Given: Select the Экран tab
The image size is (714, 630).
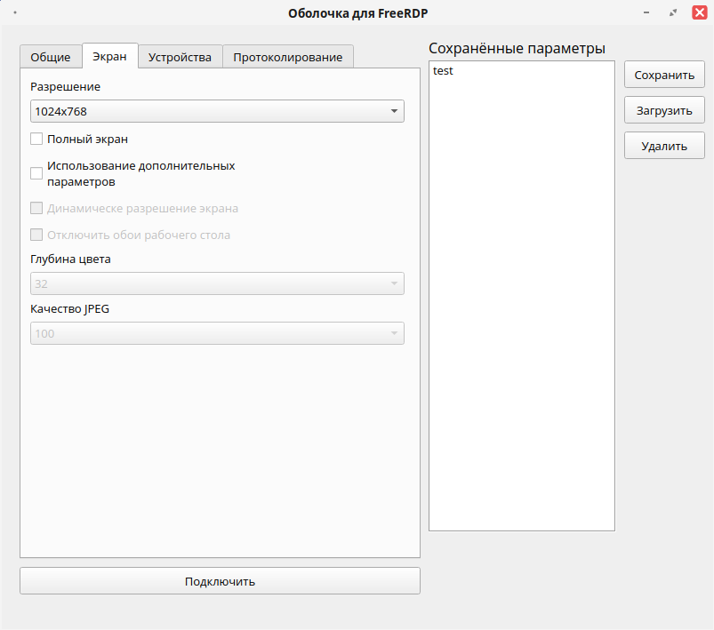Looking at the screenshot, I should click(109, 56).
